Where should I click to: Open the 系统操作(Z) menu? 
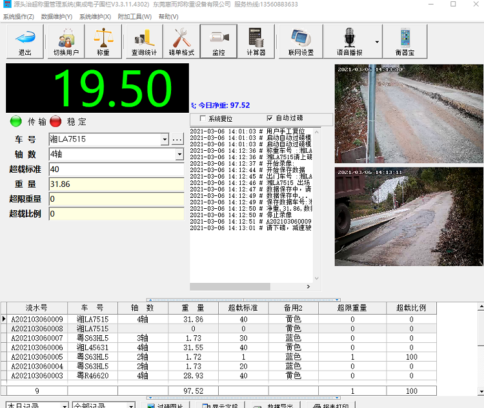[19, 17]
